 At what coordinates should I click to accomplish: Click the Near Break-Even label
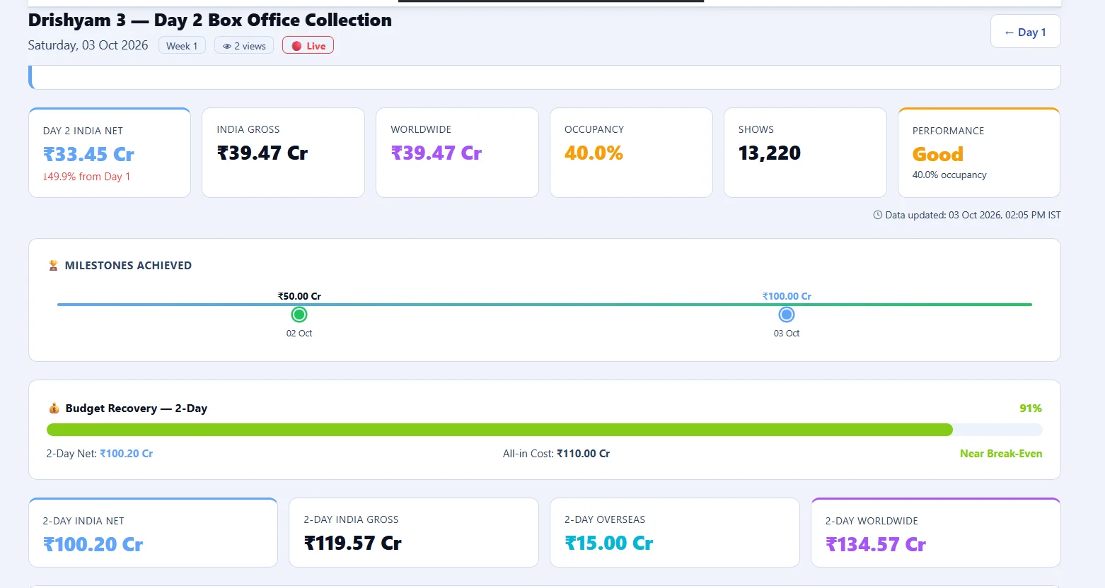tap(1001, 454)
